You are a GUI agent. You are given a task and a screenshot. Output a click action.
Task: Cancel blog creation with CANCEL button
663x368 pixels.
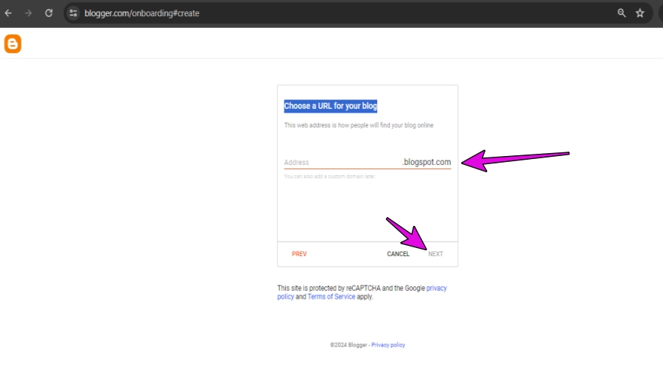coord(398,254)
